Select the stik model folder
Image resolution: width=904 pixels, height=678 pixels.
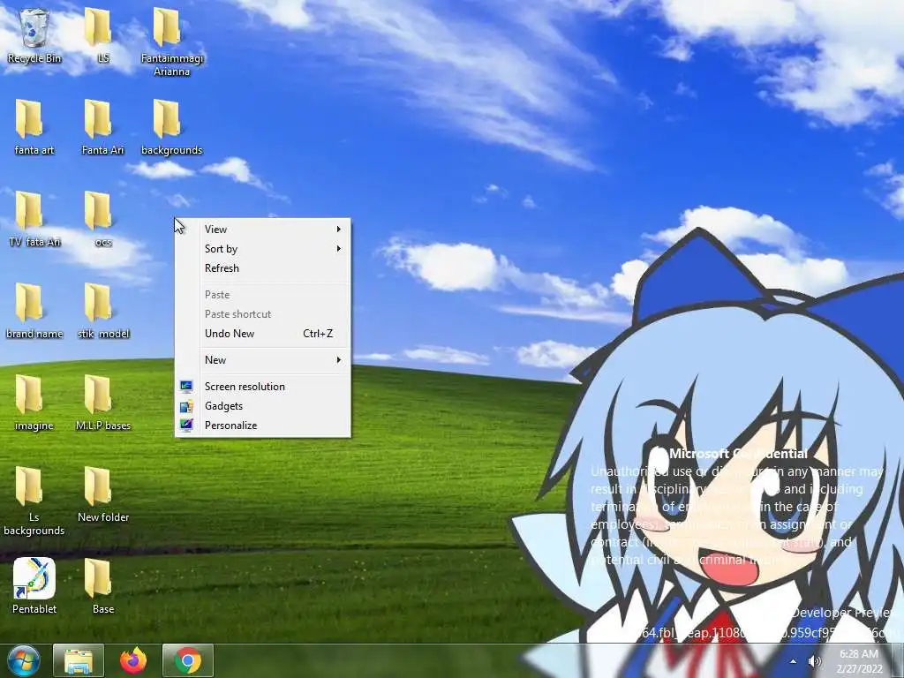tap(102, 311)
